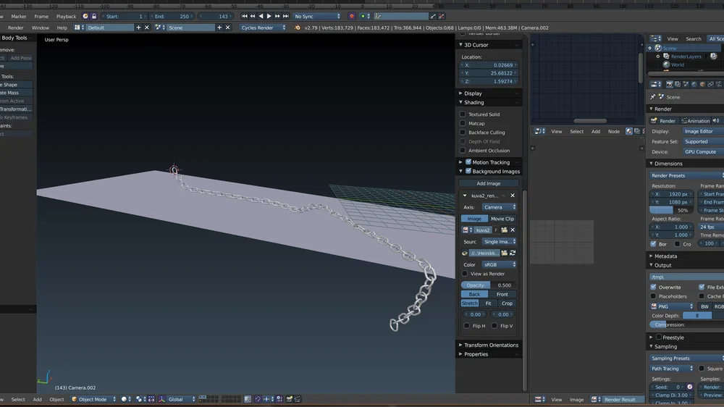Open the Object Mode dropdown
This screenshot has height=407, width=724.
94,399
